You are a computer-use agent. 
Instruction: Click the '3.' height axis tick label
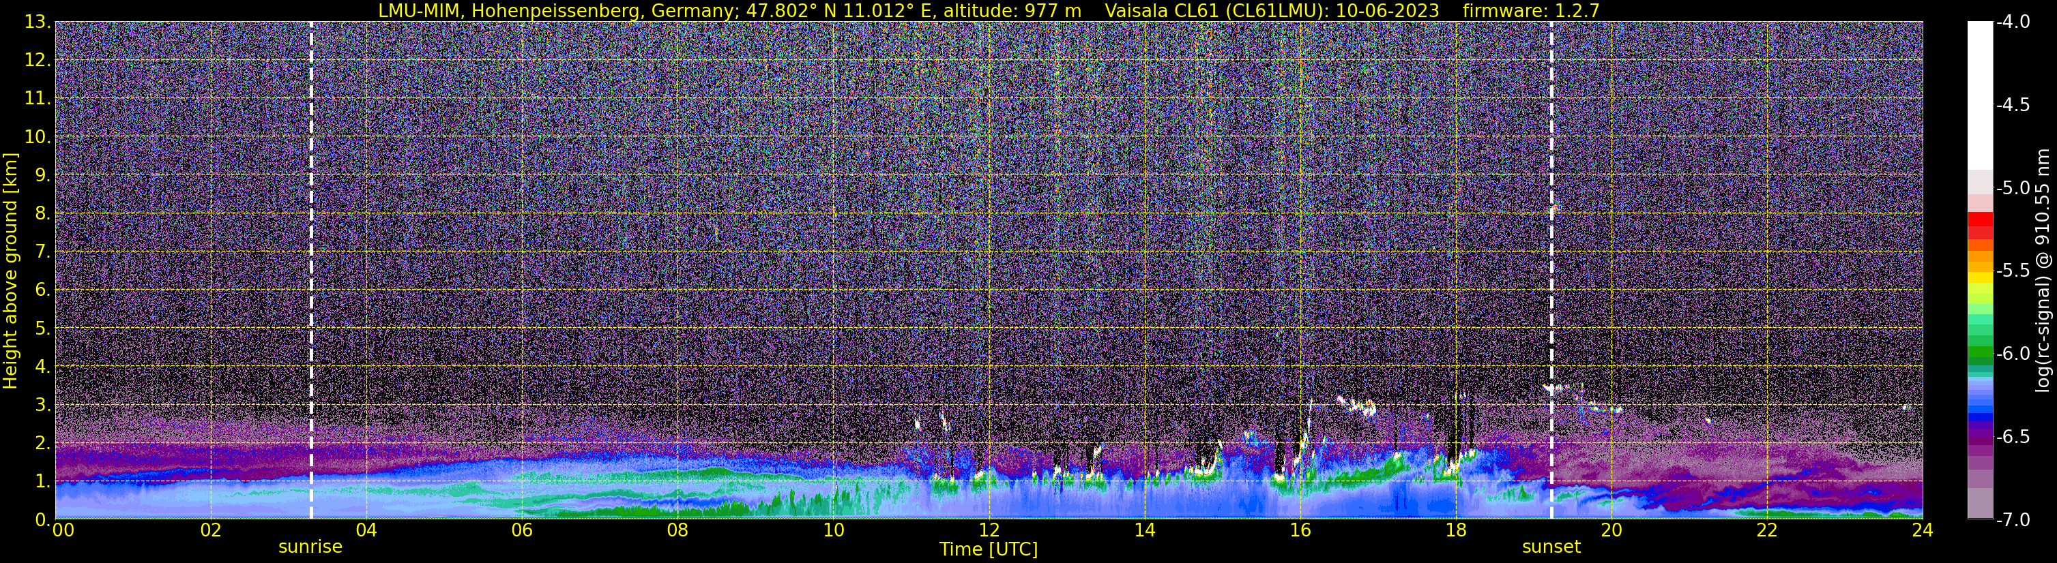pyautogui.click(x=43, y=405)
